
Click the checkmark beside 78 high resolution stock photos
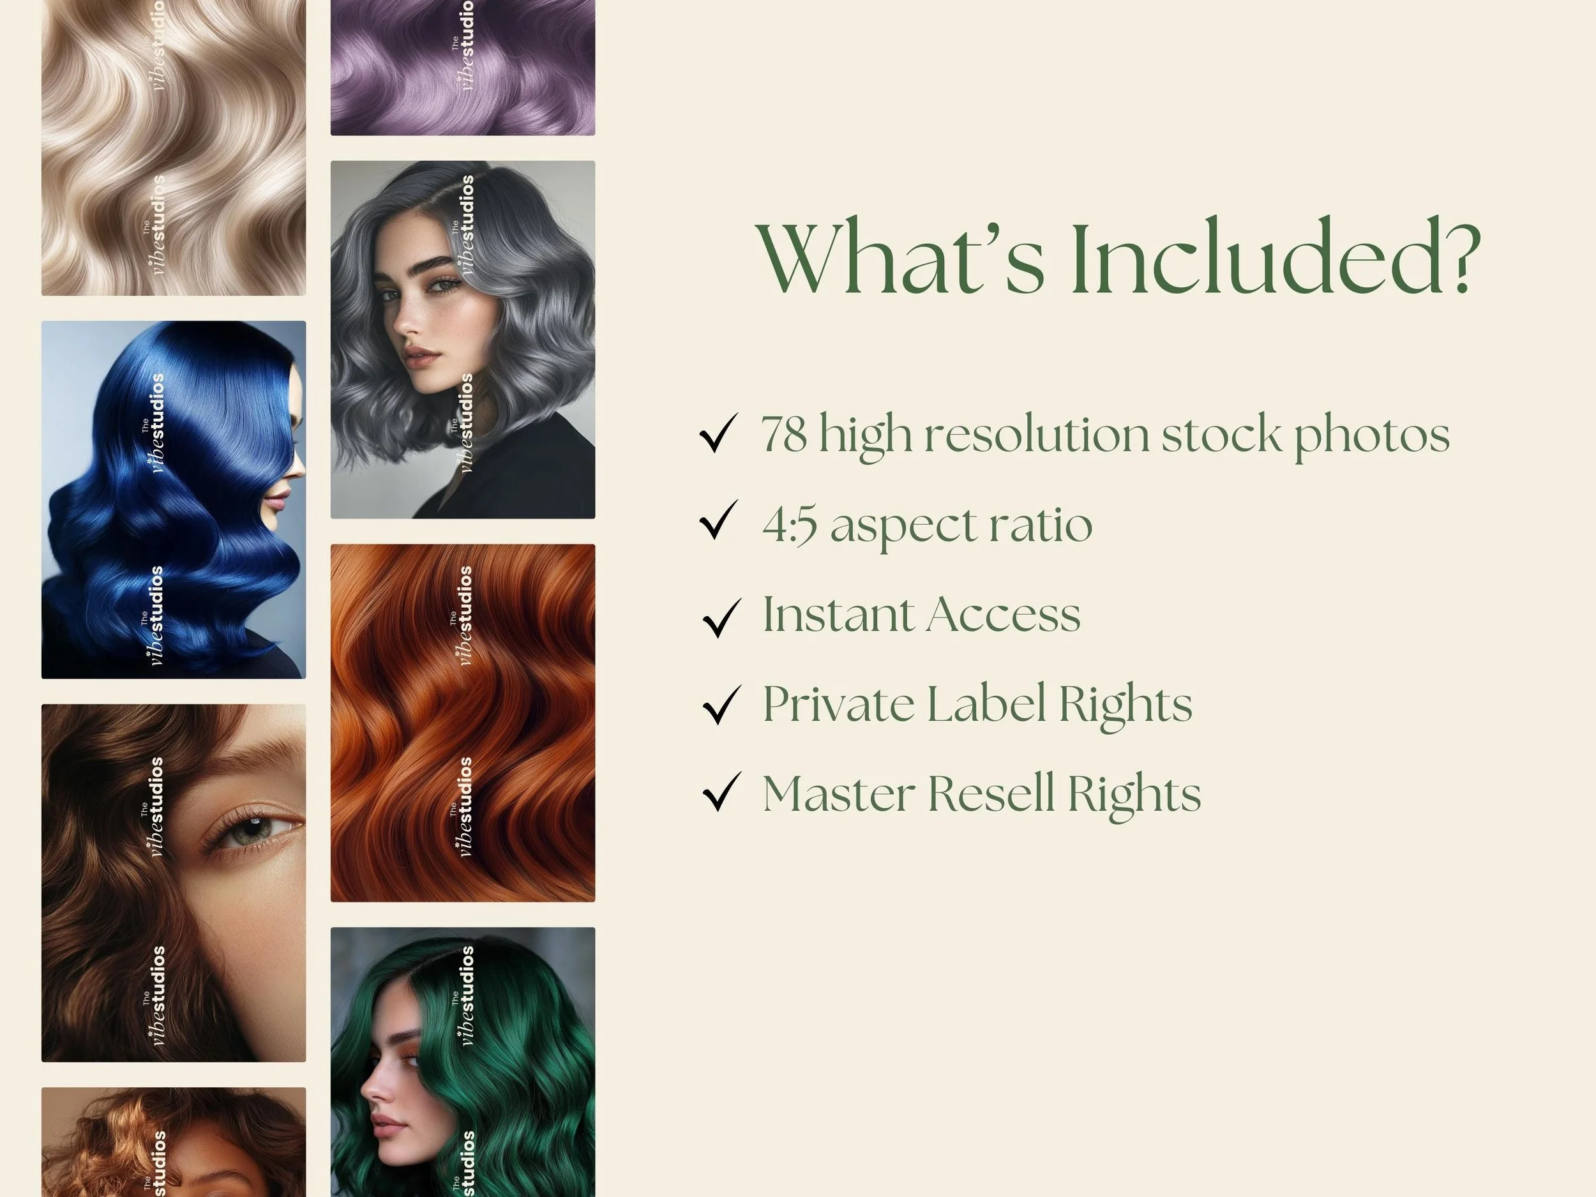pos(719,433)
